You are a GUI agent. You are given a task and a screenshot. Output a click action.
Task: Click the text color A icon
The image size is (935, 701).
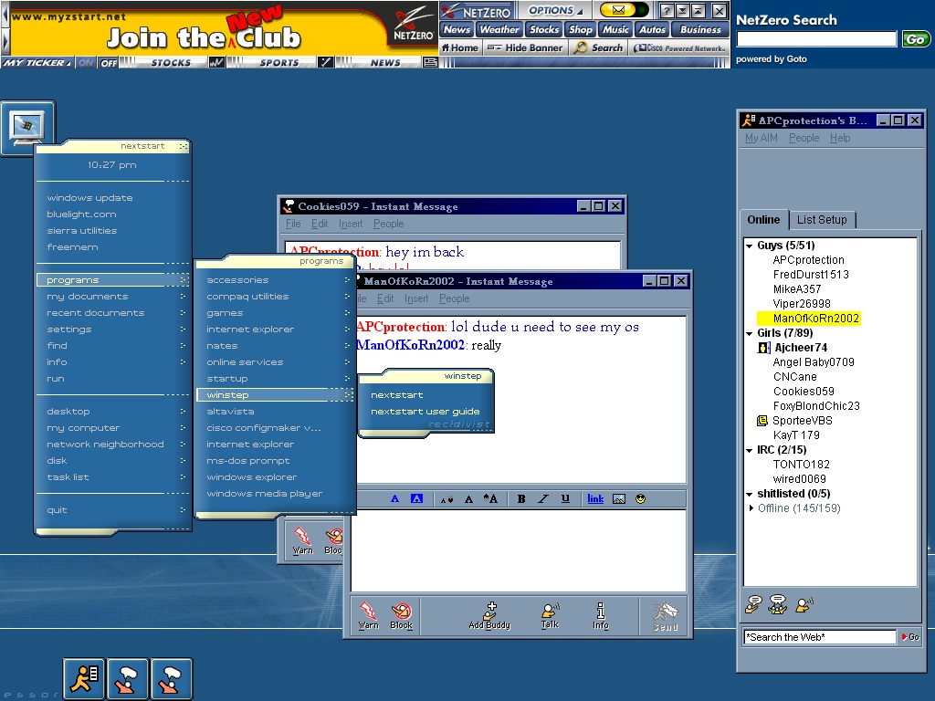394,499
